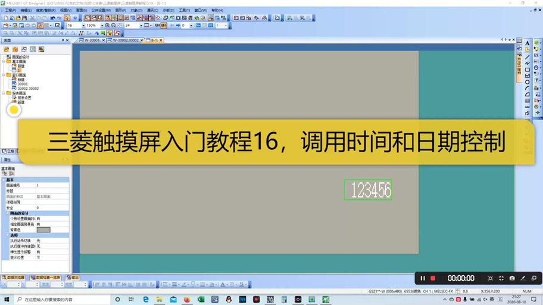Open Excel from taskbar
The image size is (543, 305).
tap(201, 300)
